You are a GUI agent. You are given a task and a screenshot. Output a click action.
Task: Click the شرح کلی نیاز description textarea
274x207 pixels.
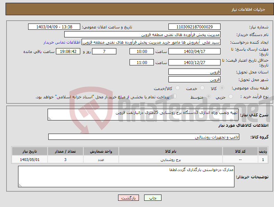143,115
